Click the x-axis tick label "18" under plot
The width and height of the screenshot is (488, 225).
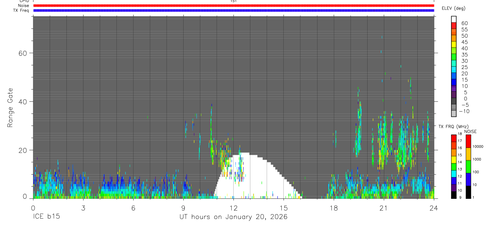tap(333, 208)
